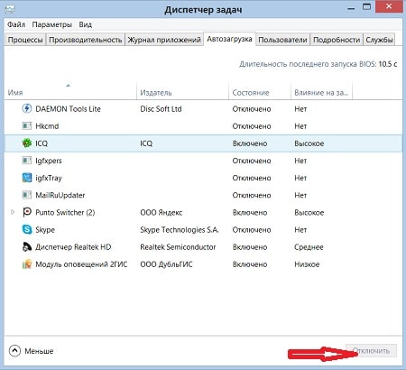Screen dimensions: 406x370
Task: Open the Вид menu
Action: 86,24
